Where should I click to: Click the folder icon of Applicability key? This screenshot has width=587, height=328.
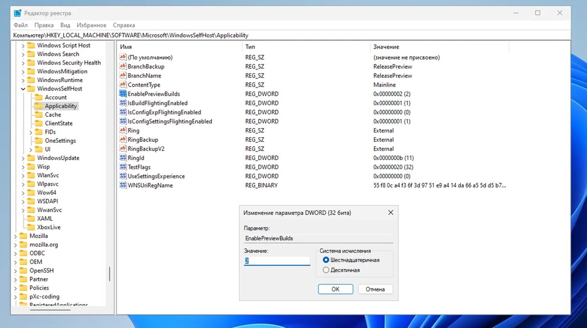tap(38, 106)
